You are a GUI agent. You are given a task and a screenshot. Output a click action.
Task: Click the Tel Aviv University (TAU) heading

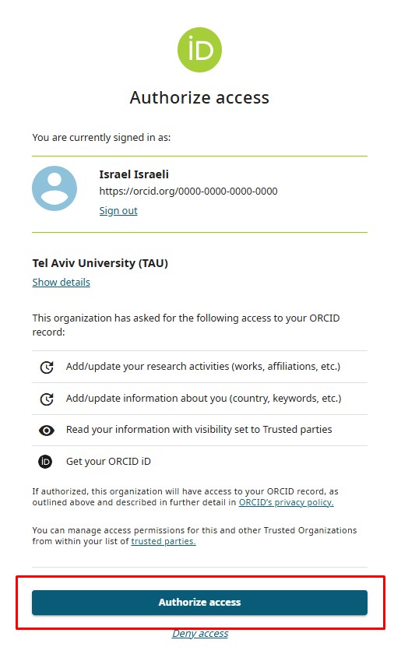coord(100,263)
